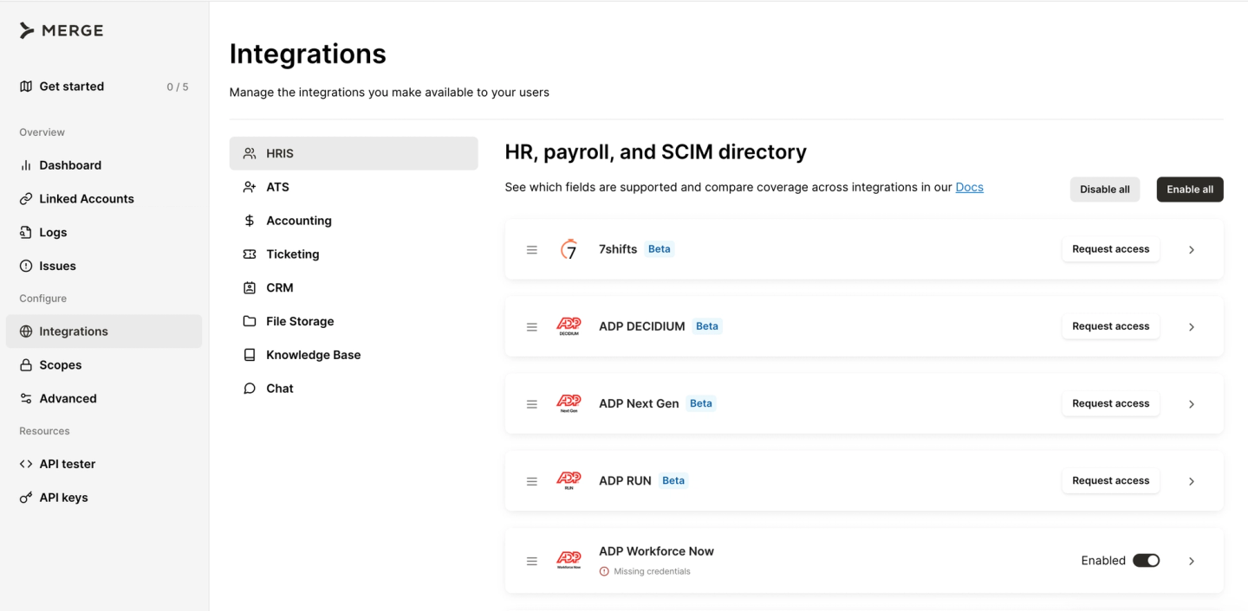1248x611 pixels.
Task: Click the Dashboard bar chart icon
Action: (x=26, y=165)
